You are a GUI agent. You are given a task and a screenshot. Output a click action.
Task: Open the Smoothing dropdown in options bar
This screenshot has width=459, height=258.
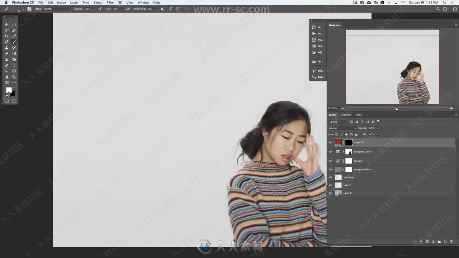[x=156, y=9]
